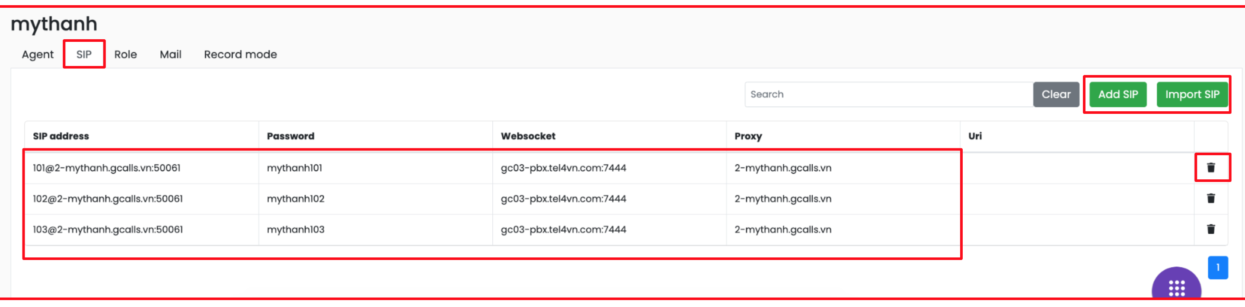This screenshot has height=307, width=1245.
Task: Open the Role tab
Action: coord(126,54)
